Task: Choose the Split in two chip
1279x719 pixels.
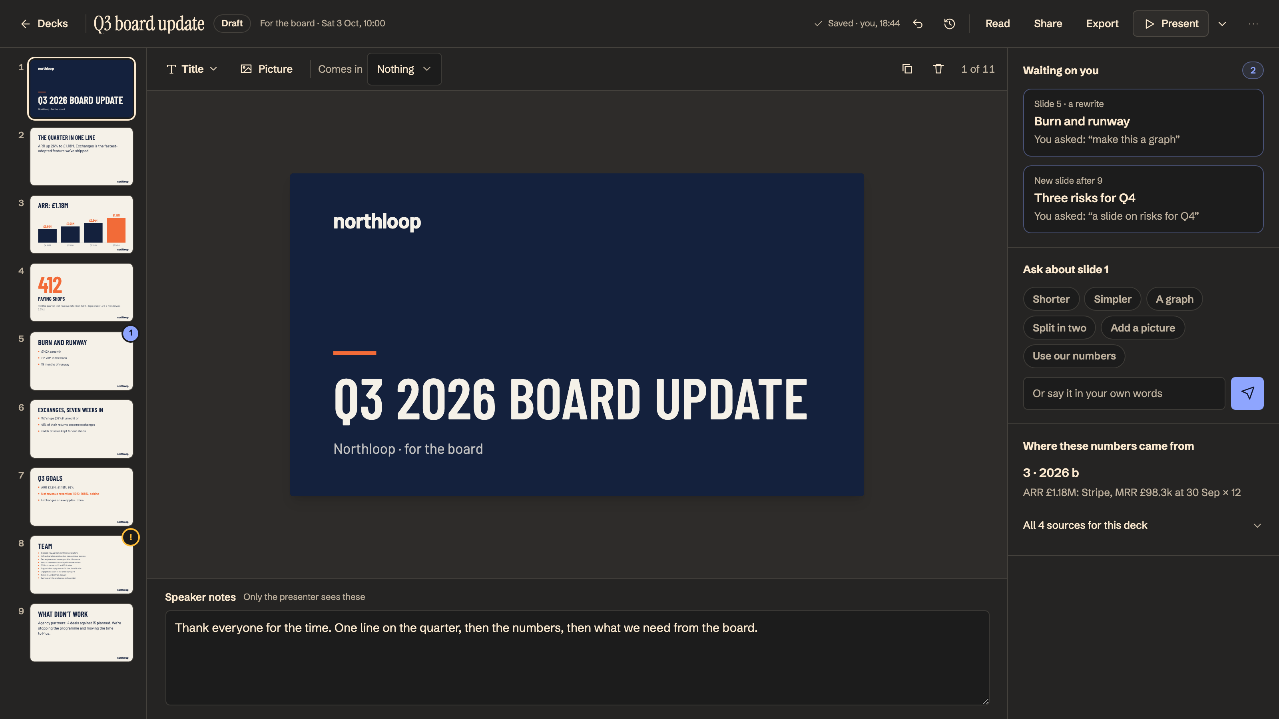Action: pyautogui.click(x=1059, y=328)
